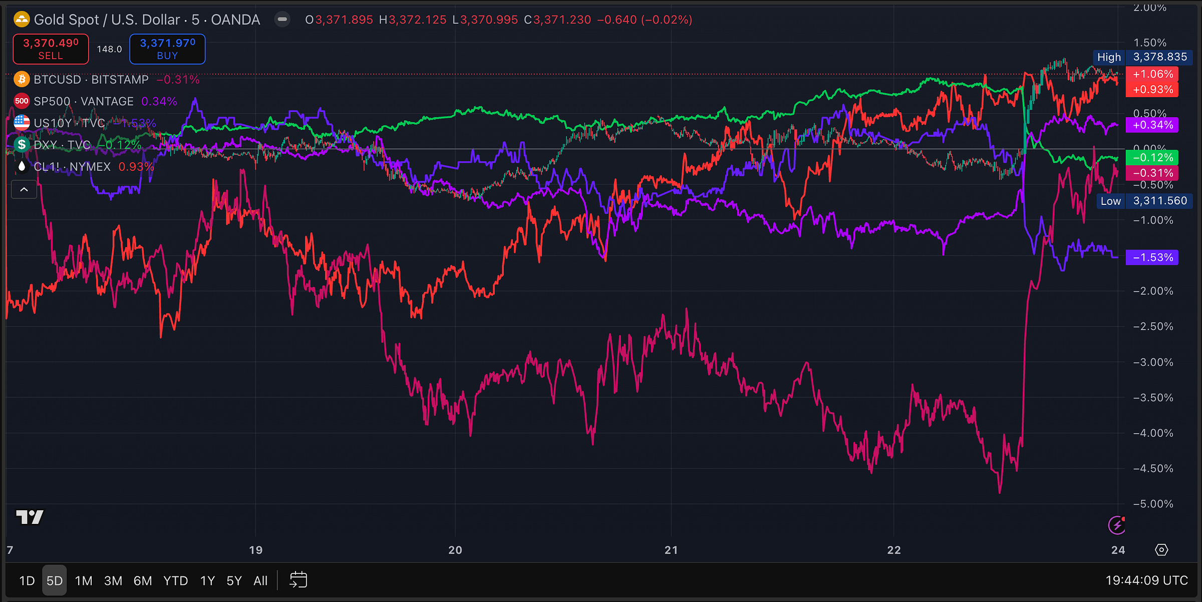The width and height of the screenshot is (1202, 602).
Task: Click the All time range option
Action: tap(260, 580)
